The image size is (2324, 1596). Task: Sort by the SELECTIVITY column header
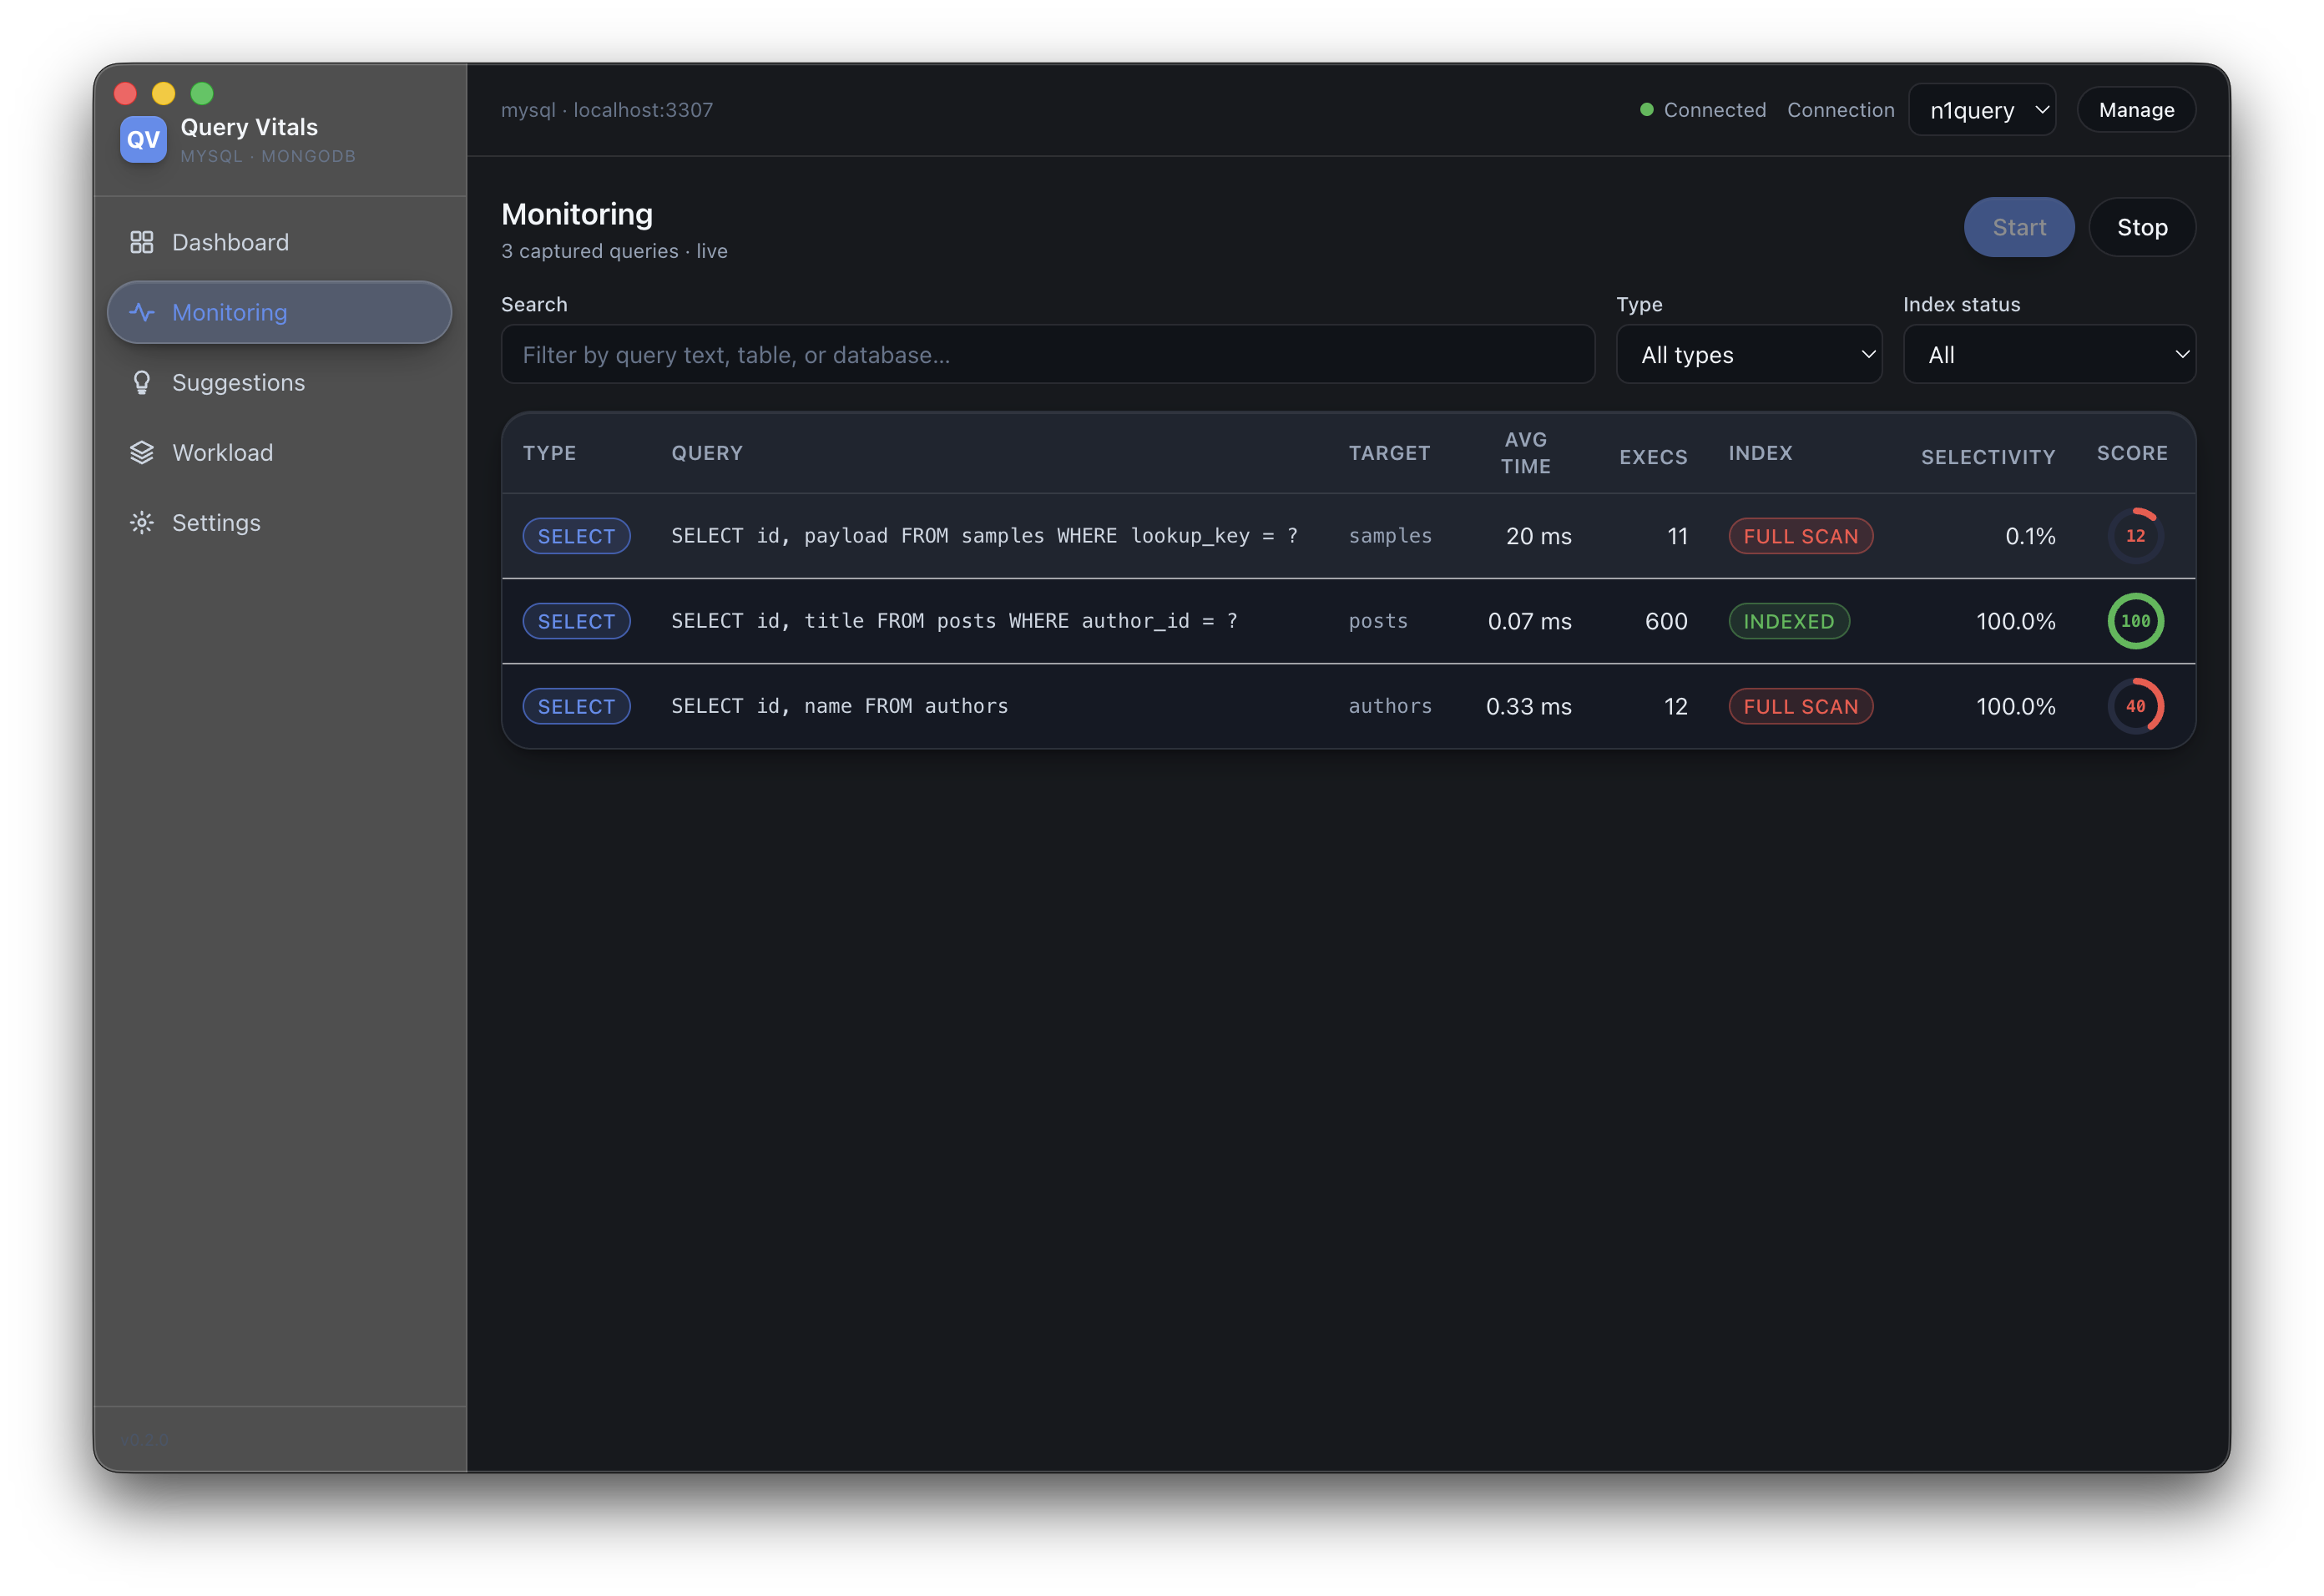tap(1988, 457)
